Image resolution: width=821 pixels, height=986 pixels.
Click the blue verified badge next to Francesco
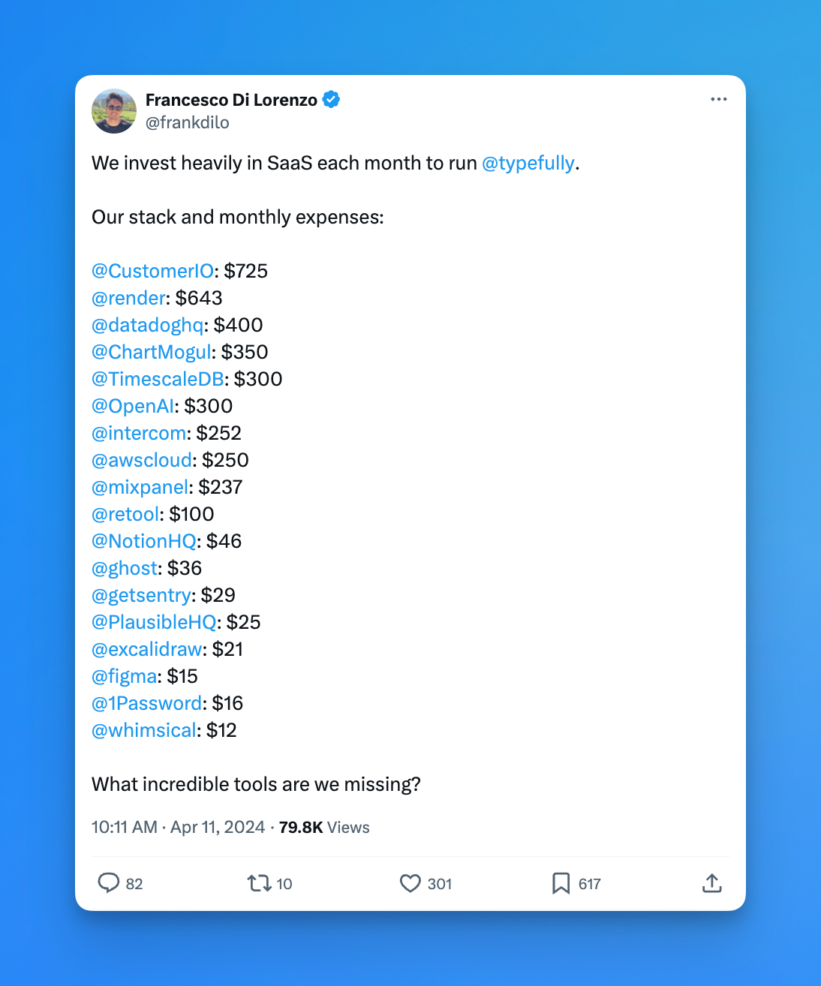331,98
